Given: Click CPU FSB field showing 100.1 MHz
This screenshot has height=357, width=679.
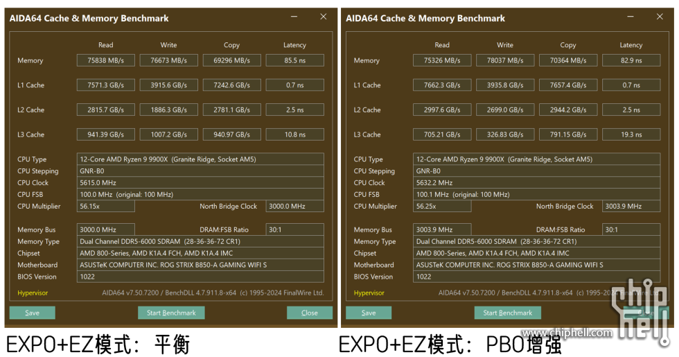Looking at the screenshot, I should [x=537, y=194].
